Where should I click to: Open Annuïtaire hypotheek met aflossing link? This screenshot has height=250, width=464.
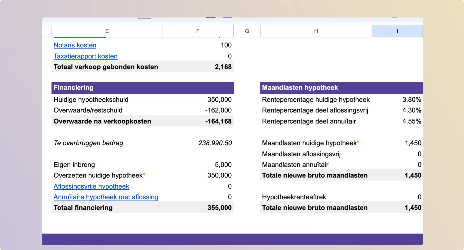click(x=106, y=197)
